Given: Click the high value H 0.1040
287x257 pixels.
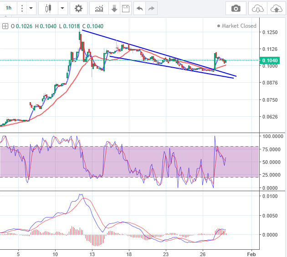Looking at the screenshot, I should coord(46,26).
